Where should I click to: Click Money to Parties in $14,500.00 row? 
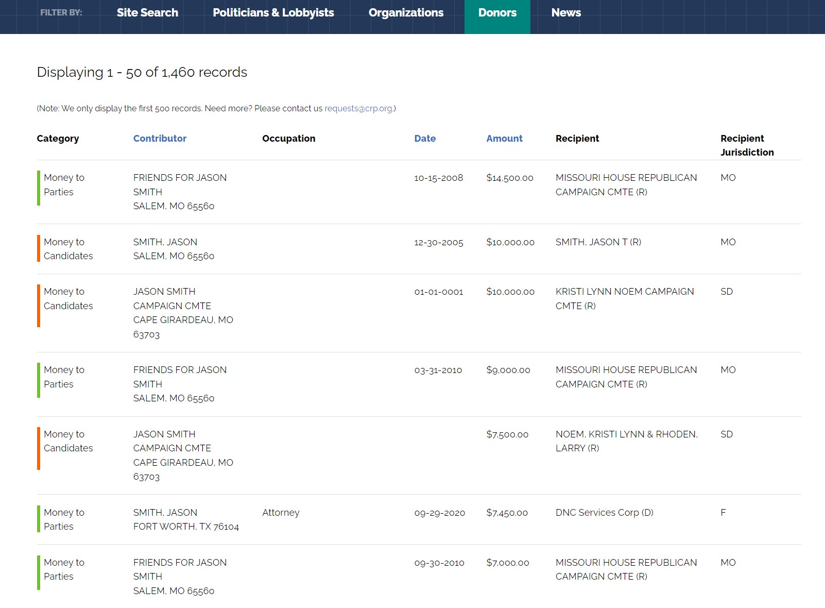click(x=64, y=184)
